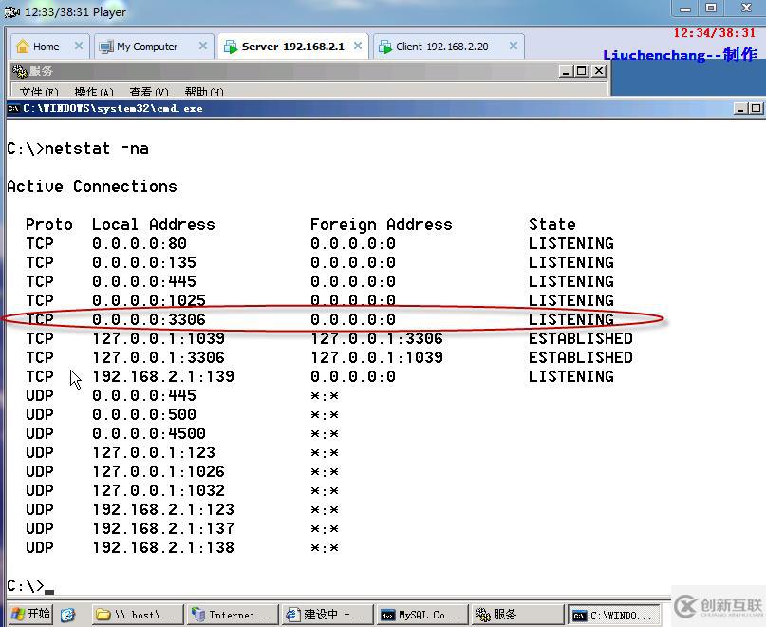766x627 pixels.
Task: Open the \\.host\ folder taskbar item
Action: [138, 615]
